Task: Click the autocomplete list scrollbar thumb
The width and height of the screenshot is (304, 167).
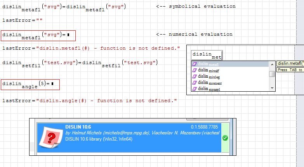Action: click(x=272, y=73)
